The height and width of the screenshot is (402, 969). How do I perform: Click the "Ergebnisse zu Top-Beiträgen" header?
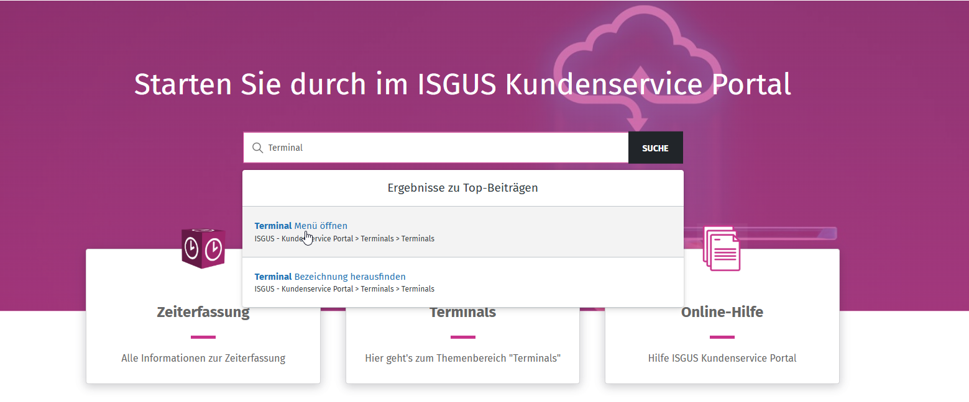coord(462,188)
